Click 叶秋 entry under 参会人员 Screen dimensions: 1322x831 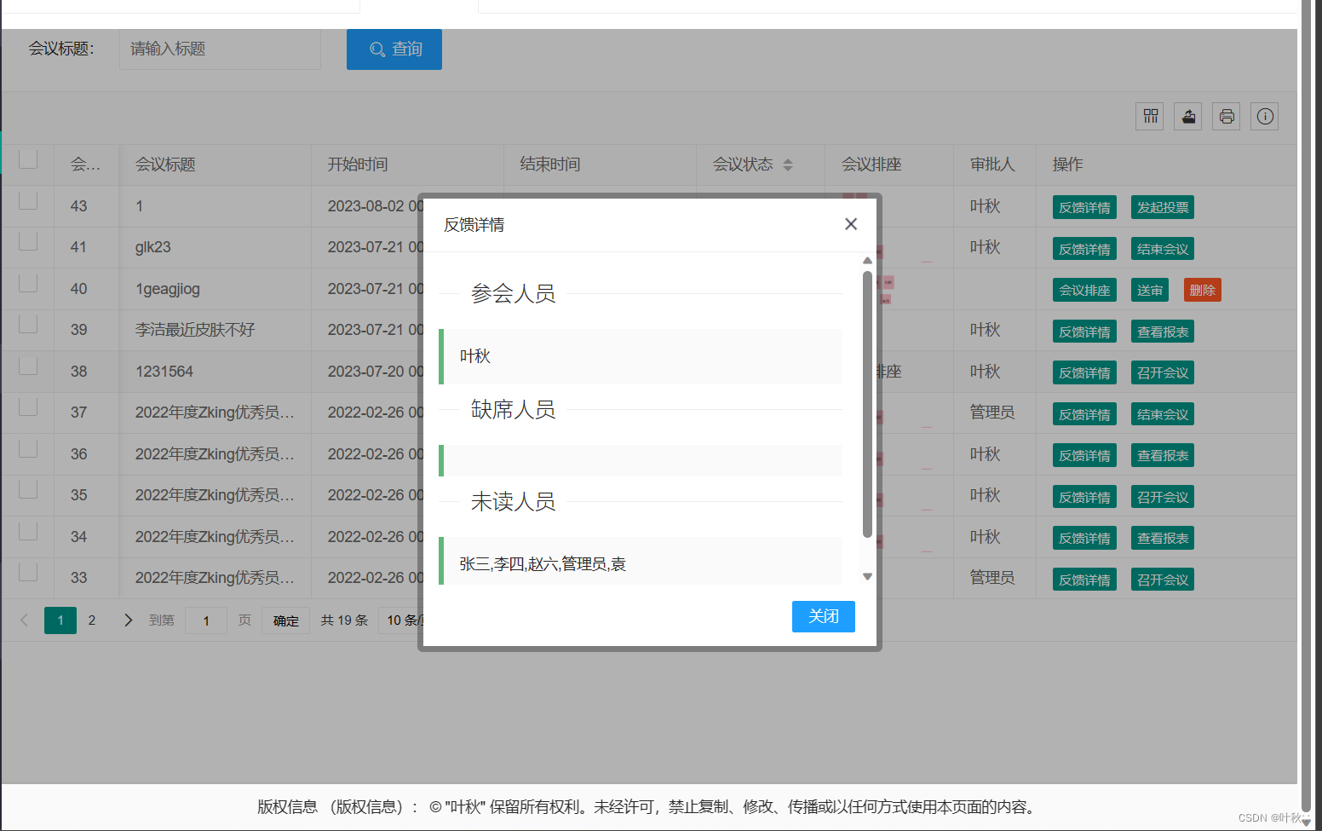(475, 356)
